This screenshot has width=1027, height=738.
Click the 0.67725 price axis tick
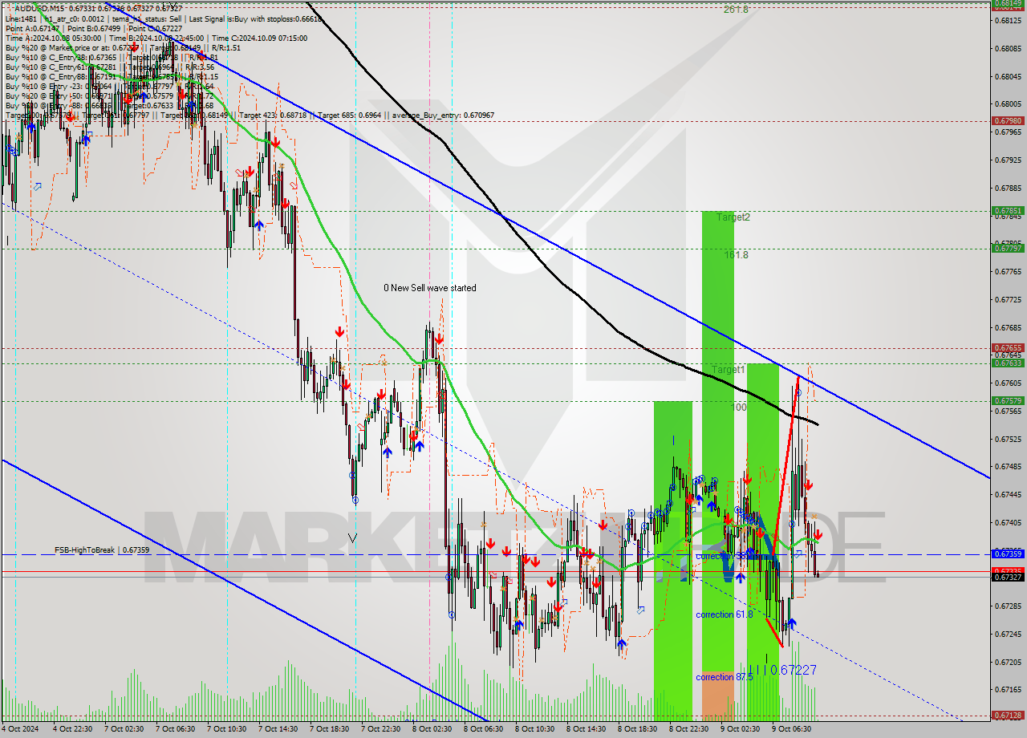pos(1008,299)
